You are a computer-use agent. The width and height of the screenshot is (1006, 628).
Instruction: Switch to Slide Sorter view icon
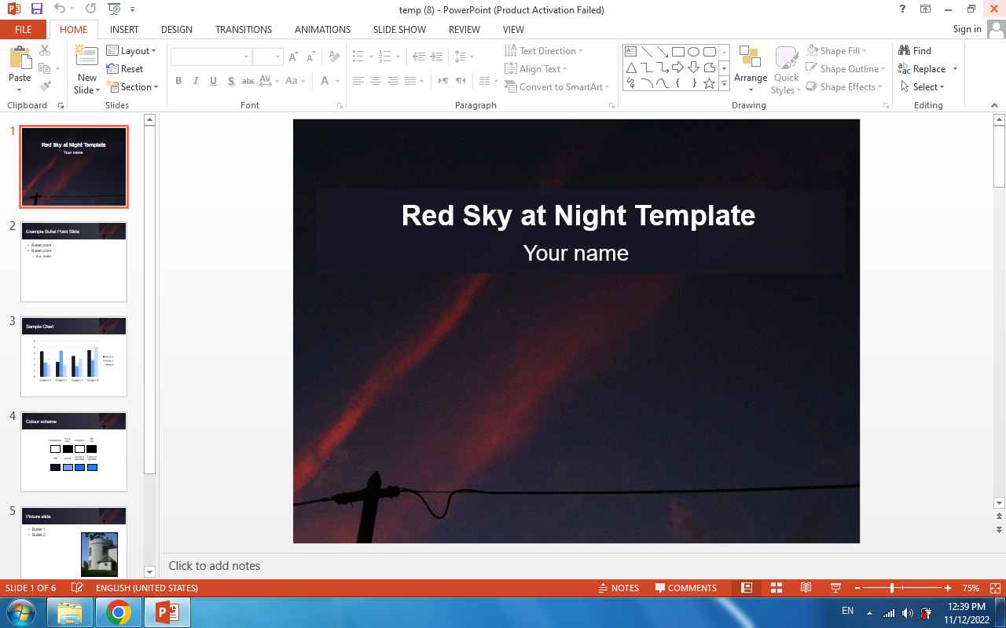(x=776, y=588)
